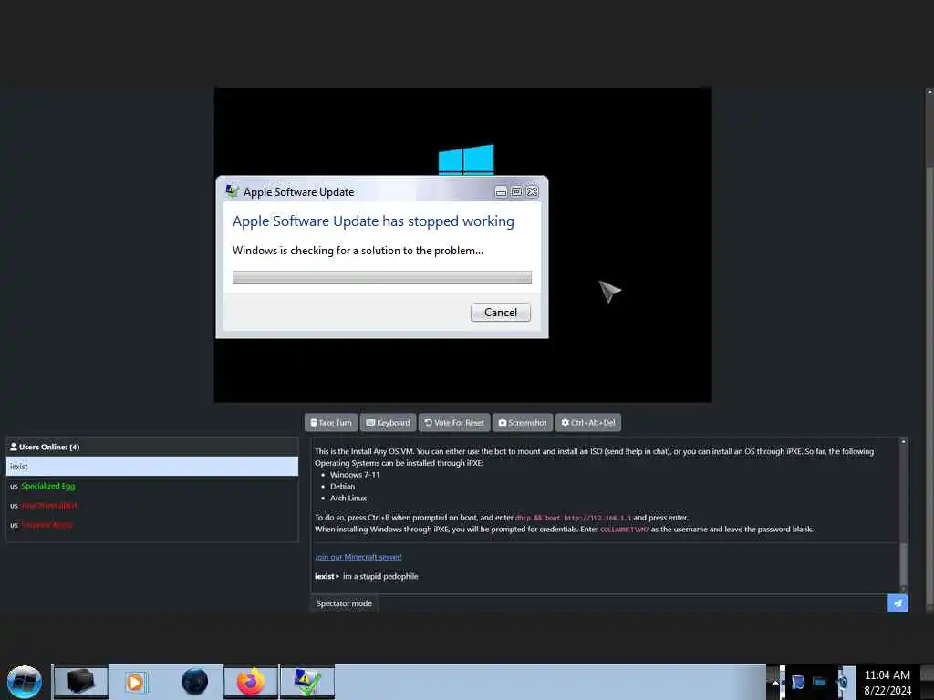
Task: Maximize the Apple Software Update dialog
Action: [x=516, y=191]
